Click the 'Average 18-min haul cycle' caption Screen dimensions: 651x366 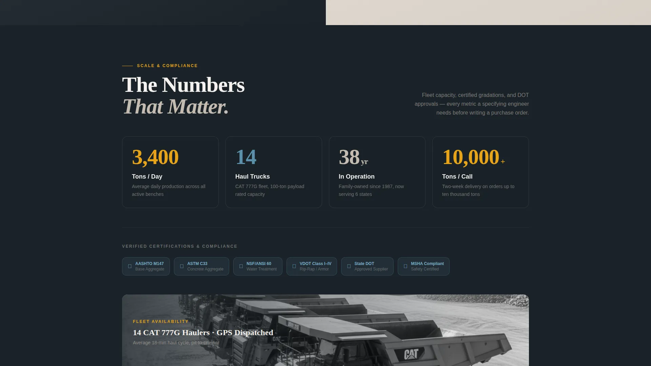point(176,343)
